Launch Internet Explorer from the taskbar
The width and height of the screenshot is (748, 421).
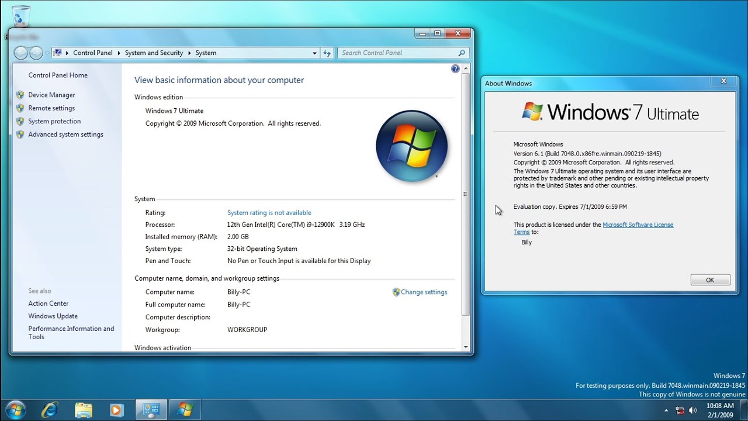click(x=50, y=410)
